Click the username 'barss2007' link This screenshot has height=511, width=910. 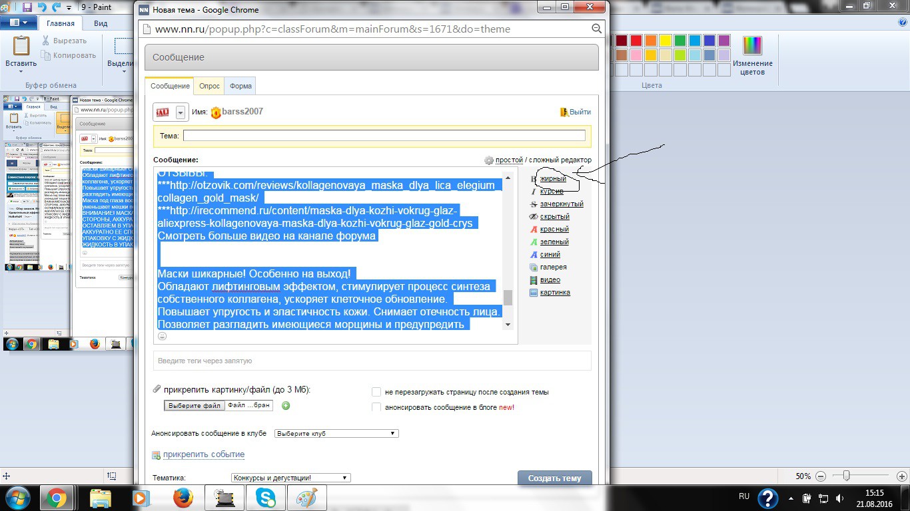[x=242, y=112]
